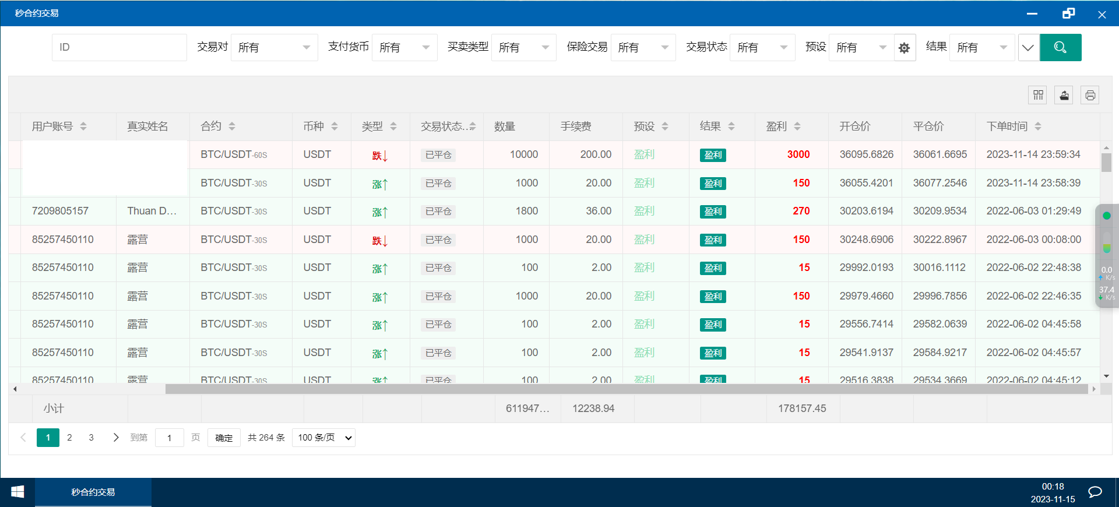Viewport: 1119px width, 507px height.
Task: Click the 秒合约交易 taskbar item
Action: click(x=93, y=492)
